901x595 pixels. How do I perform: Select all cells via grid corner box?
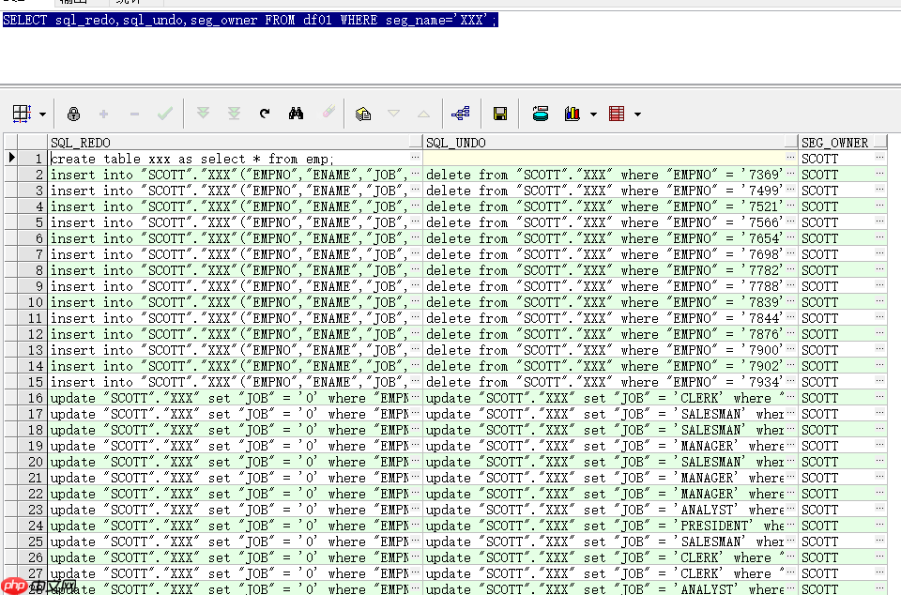[x=11, y=142]
